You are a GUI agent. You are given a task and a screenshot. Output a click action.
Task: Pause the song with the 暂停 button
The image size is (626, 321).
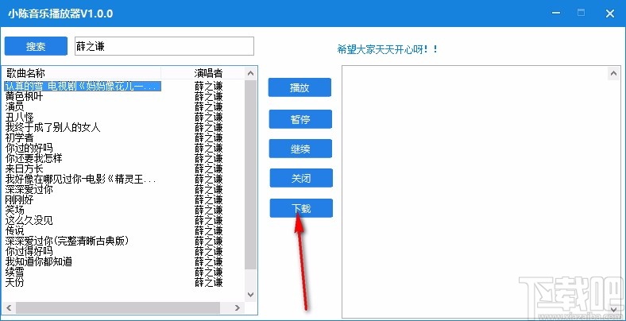pyautogui.click(x=300, y=119)
